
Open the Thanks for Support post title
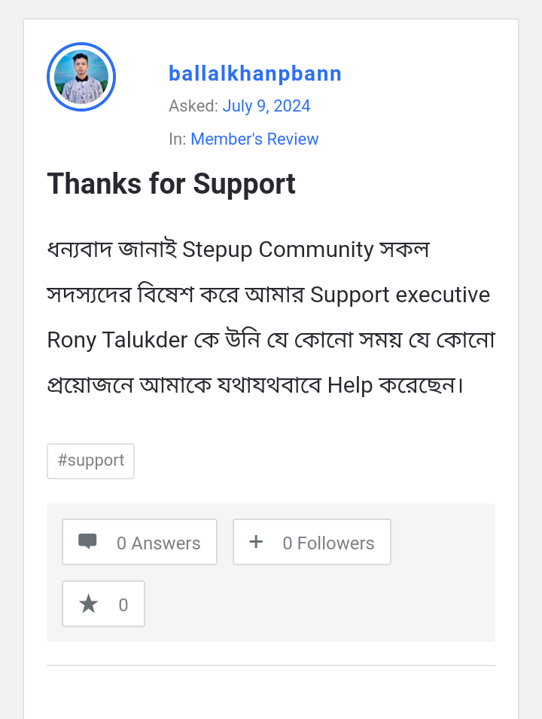[x=172, y=184]
